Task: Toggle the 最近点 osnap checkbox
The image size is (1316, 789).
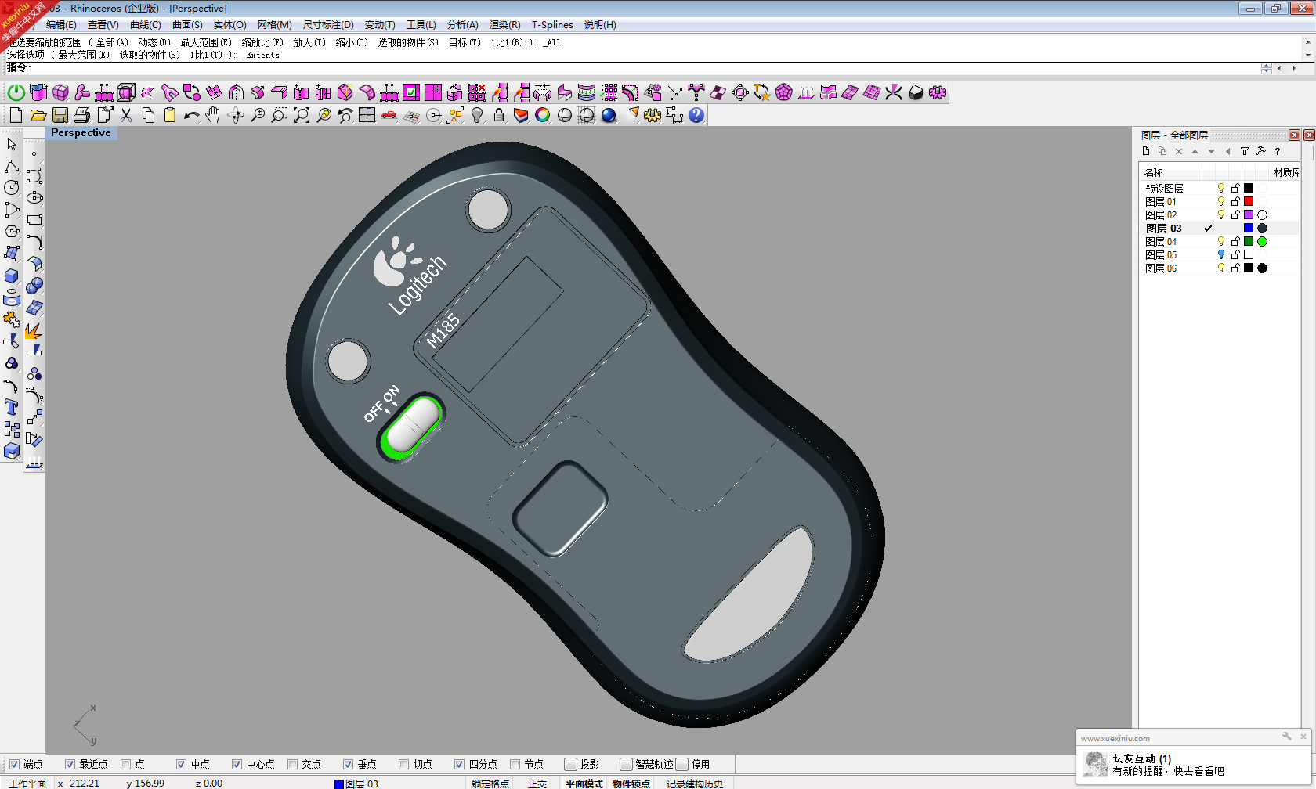Action: tap(70, 764)
